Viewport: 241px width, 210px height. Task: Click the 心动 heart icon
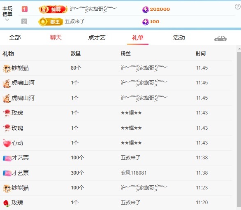(x=7, y=143)
